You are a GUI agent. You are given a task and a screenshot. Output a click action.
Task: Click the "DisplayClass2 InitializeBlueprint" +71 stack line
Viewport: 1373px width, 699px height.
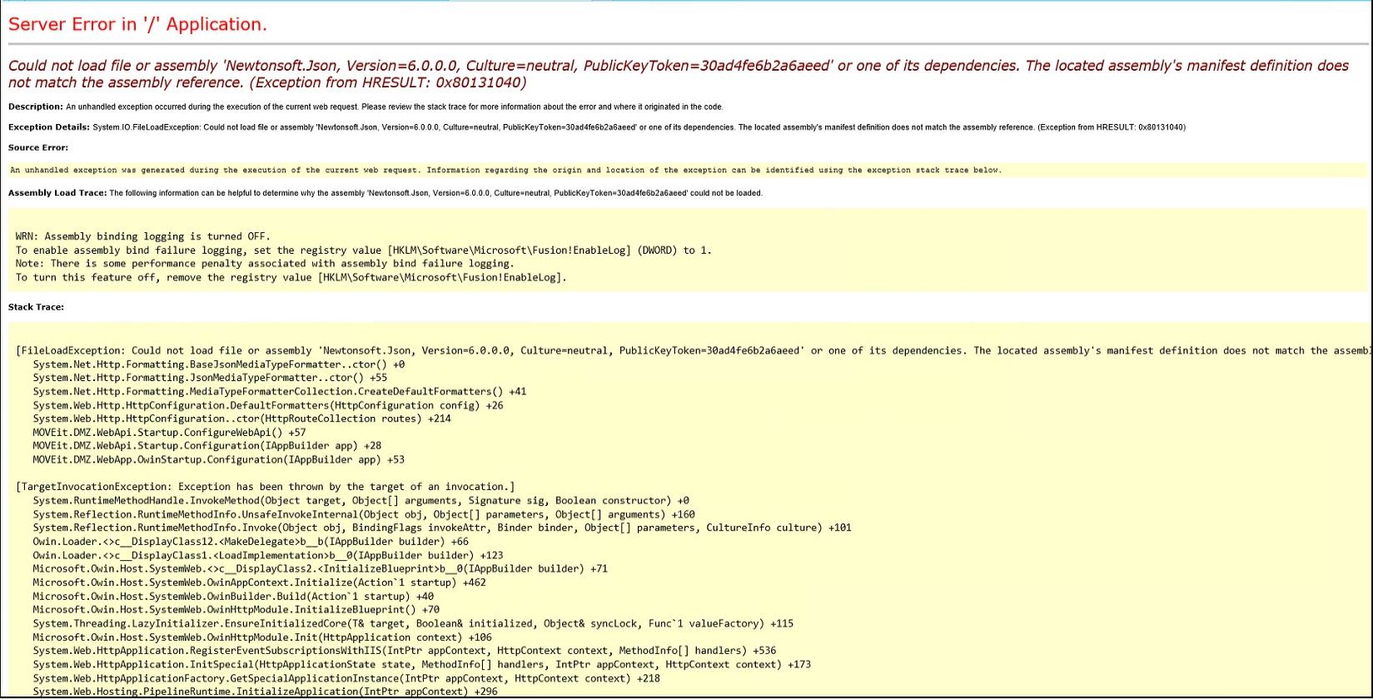tap(321, 568)
